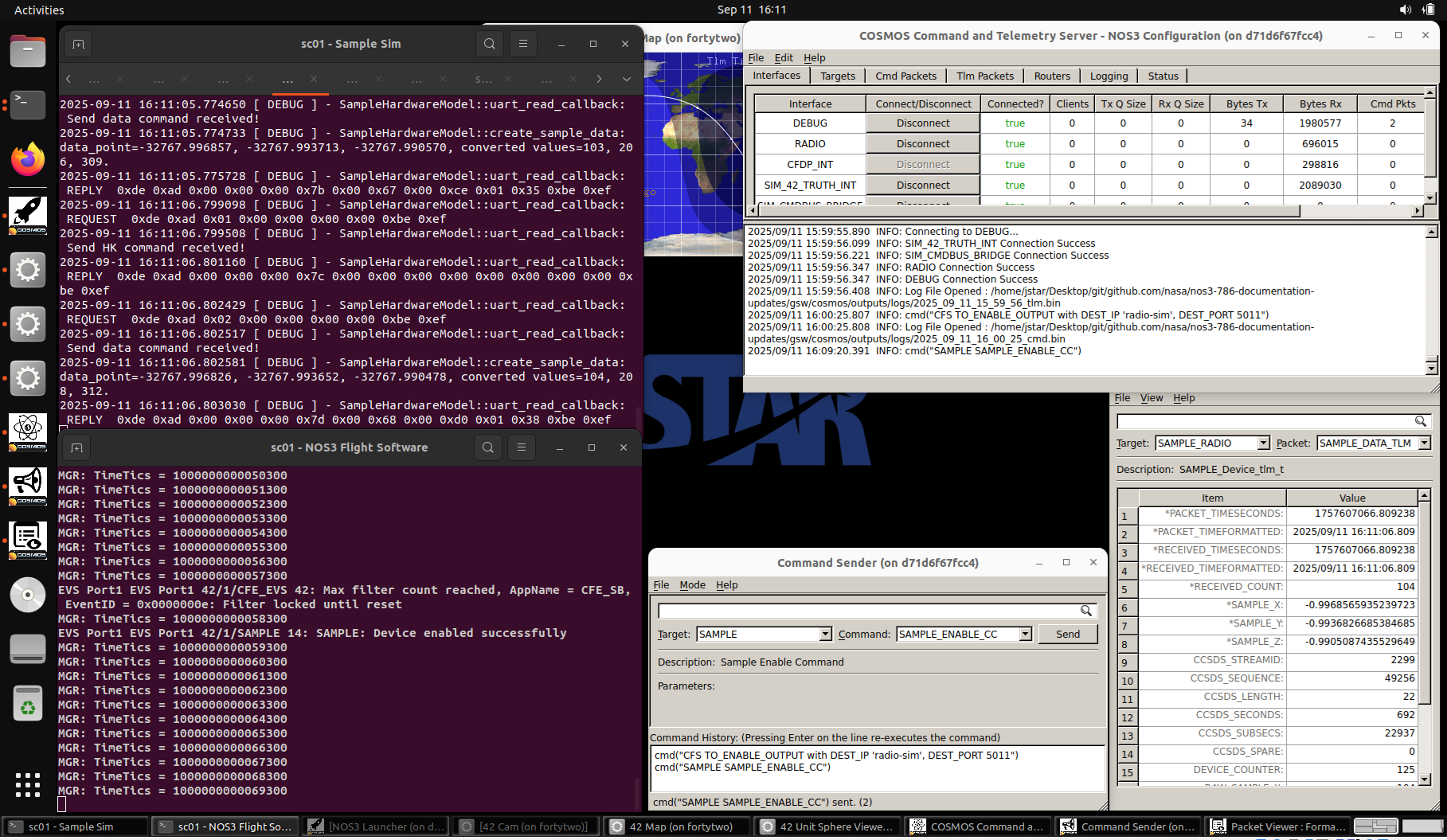
Task: Open the Edit menu in the COSMOS server window
Action: (784, 57)
